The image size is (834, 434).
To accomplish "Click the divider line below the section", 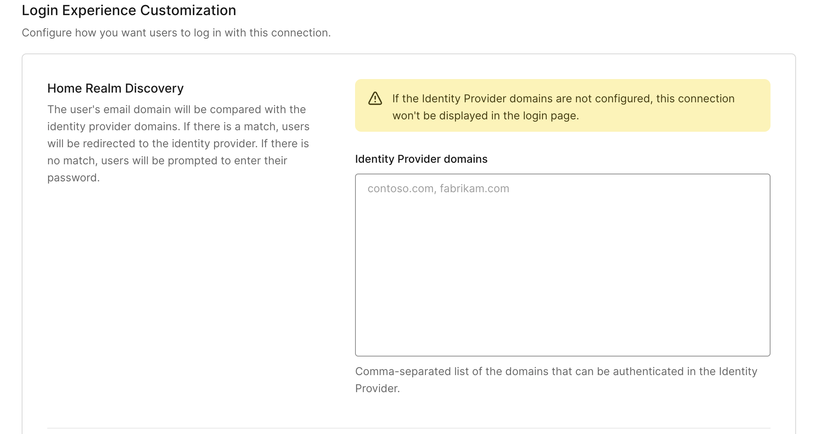I will pos(408,428).
